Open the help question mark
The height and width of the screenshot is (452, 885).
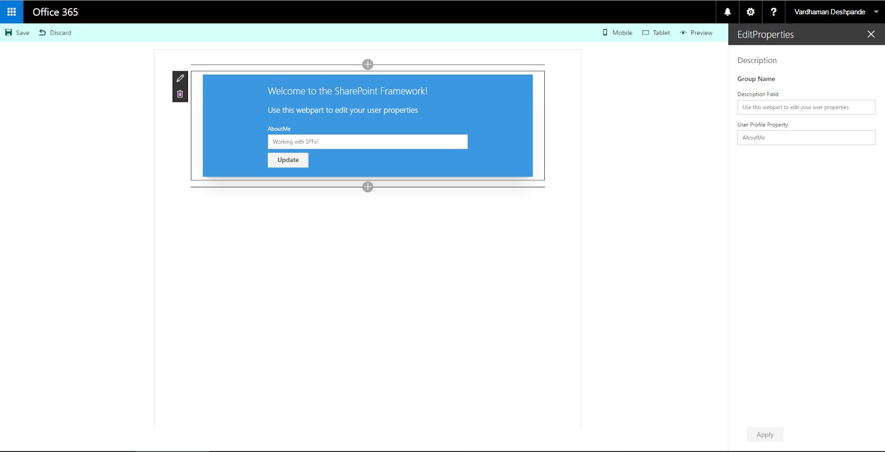[773, 12]
